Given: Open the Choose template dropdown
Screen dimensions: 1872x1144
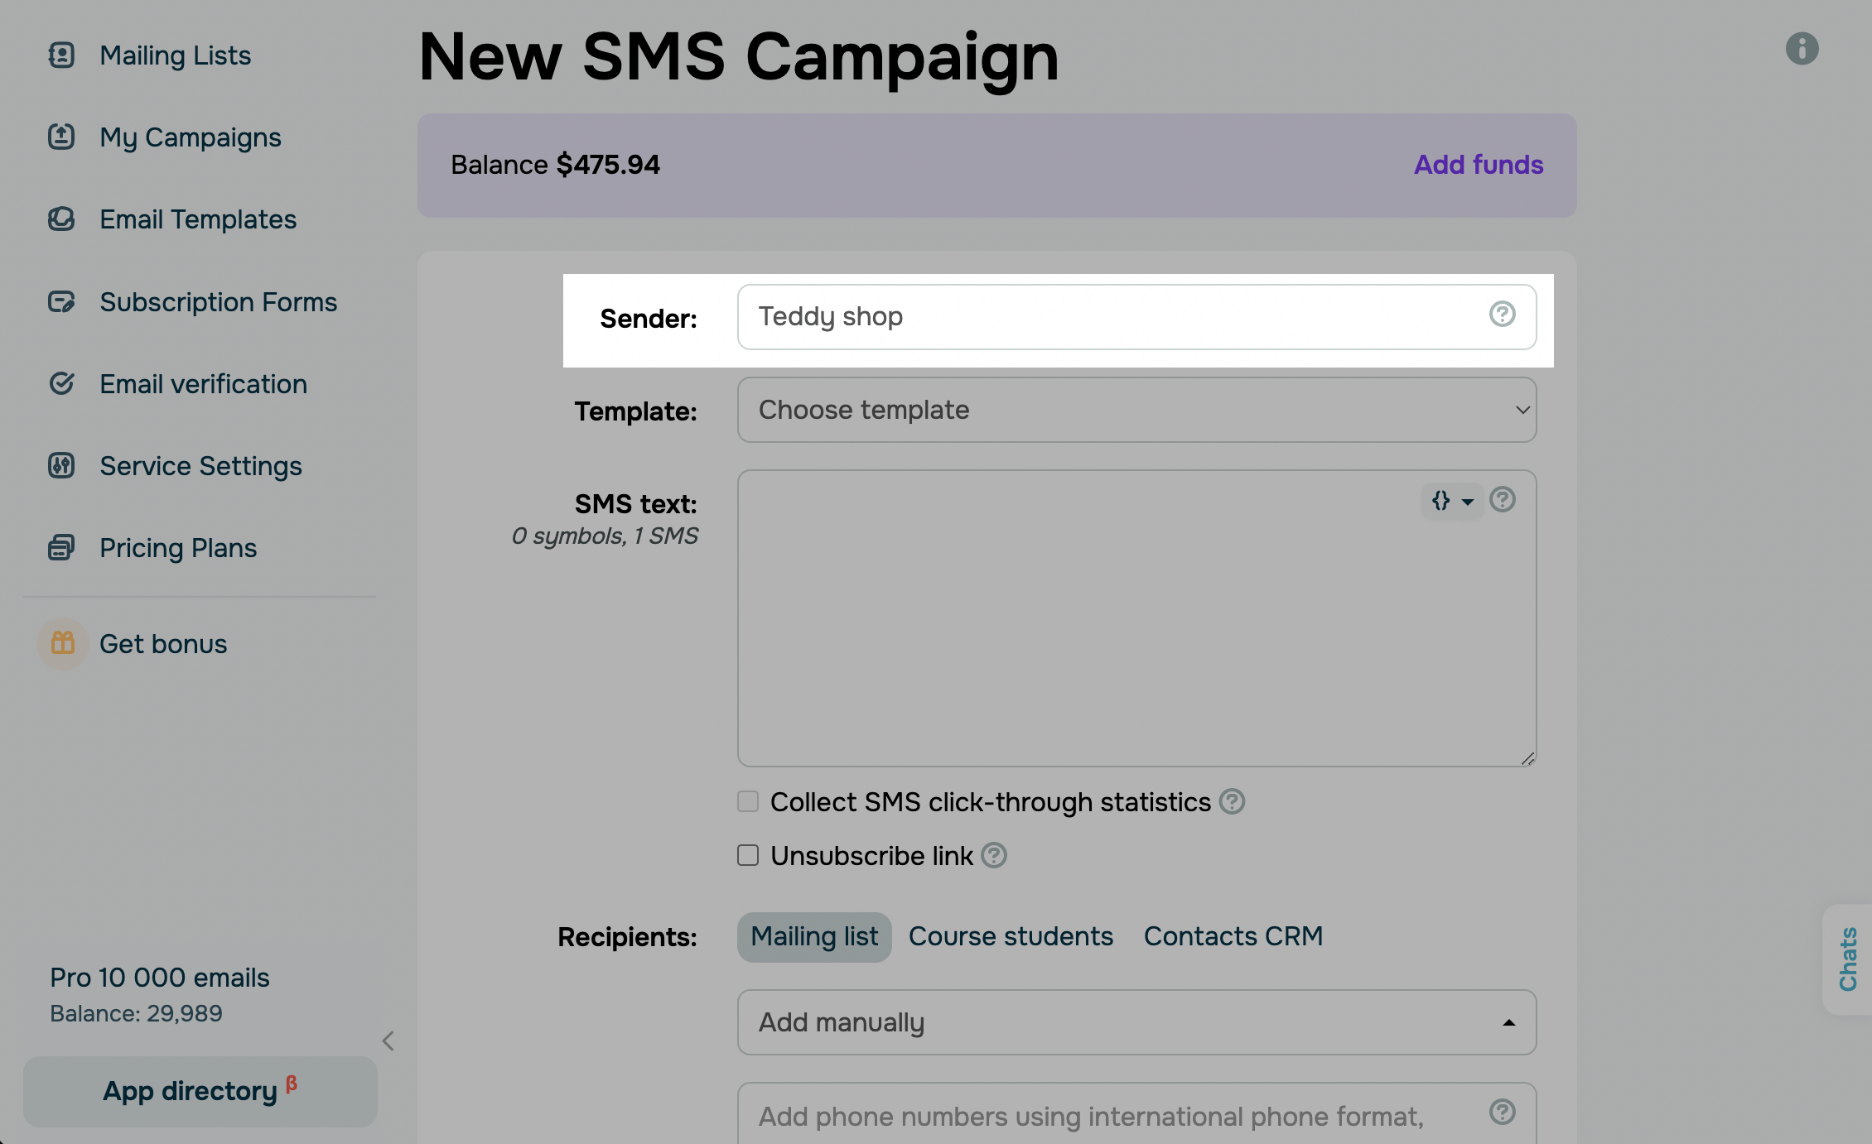Looking at the screenshot, I should 1136,410.
